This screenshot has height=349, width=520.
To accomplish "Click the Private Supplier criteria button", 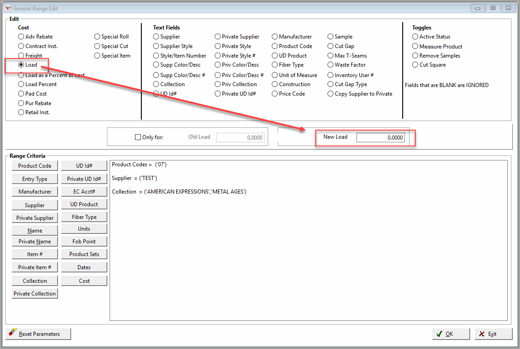I will point(35,218).
